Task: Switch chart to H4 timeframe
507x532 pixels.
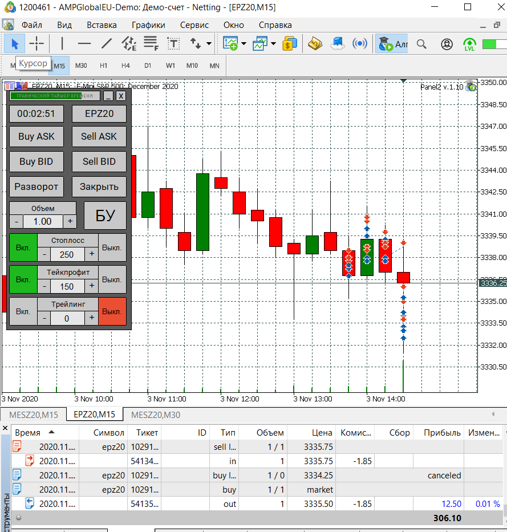Action: tap(125, 66)
